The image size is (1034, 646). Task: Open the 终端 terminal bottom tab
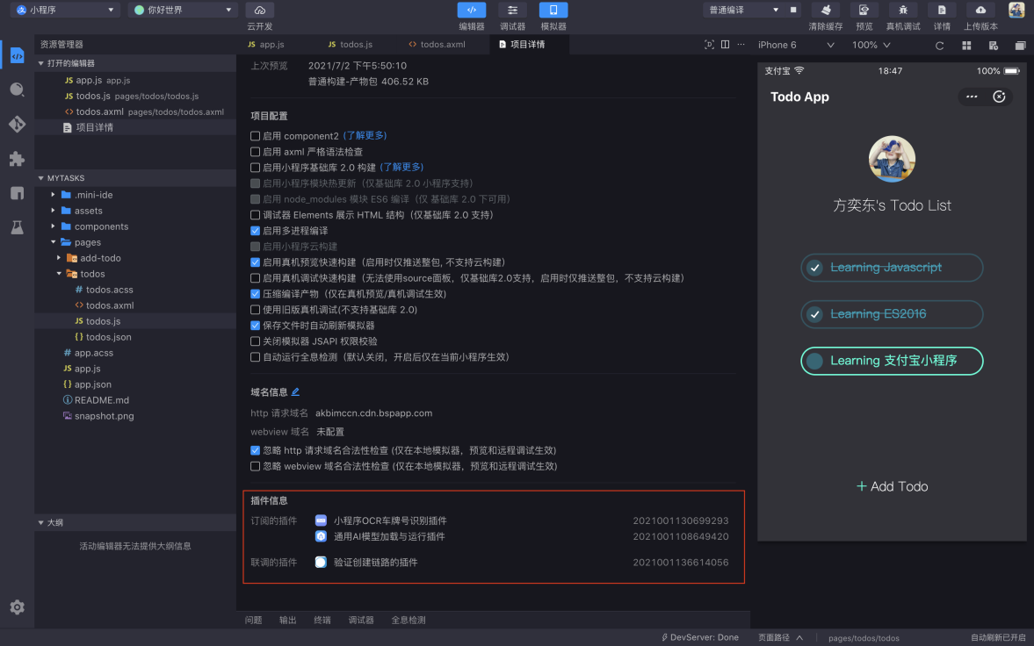point(322,620)
